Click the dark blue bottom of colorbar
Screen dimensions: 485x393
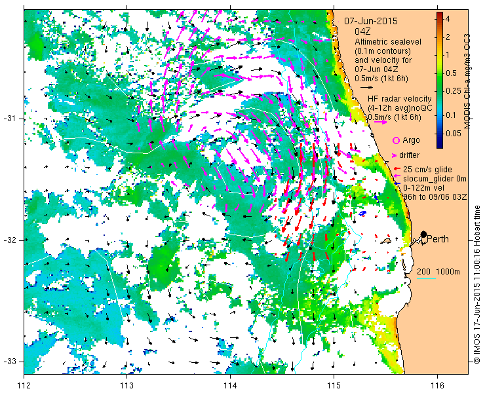click(x=440, y=145)
